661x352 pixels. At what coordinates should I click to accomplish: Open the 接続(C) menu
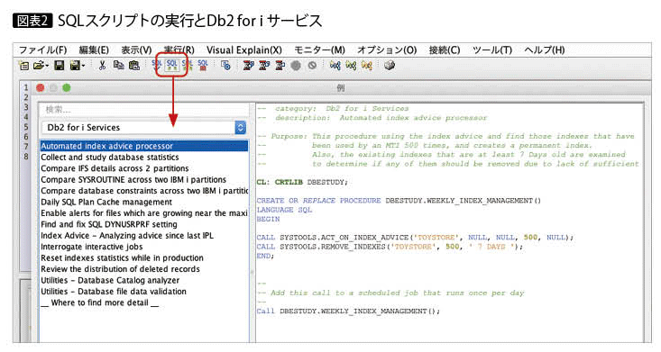pos(445,50)
